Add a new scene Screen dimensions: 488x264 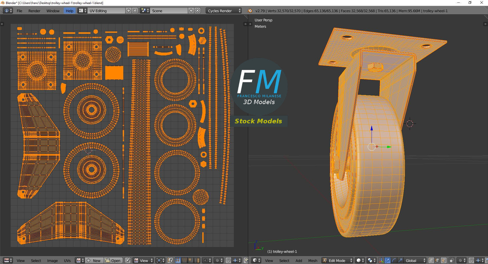pos(191,11)
